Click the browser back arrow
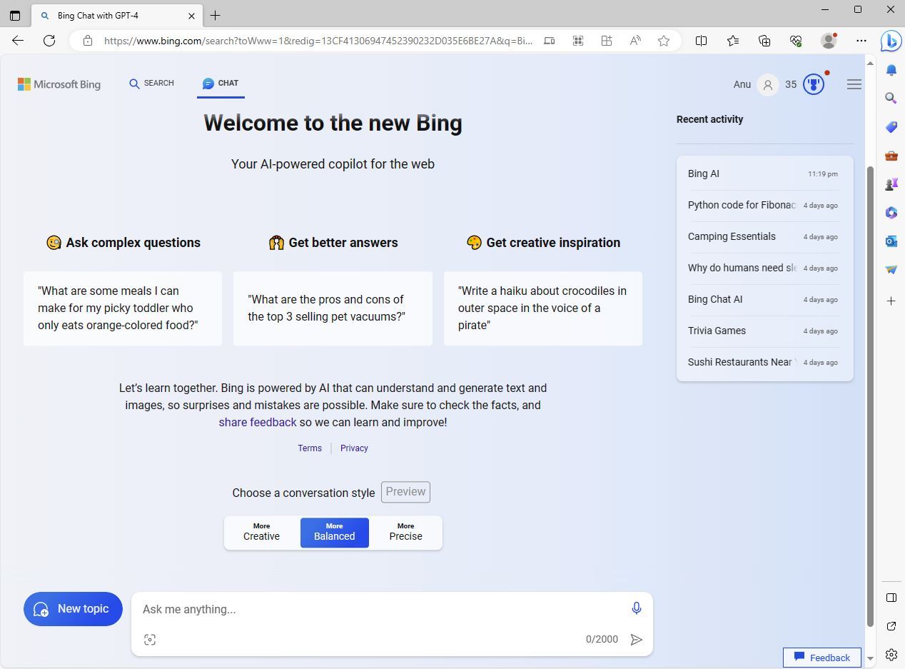The image size is (905, 669). tap(18, 41)
